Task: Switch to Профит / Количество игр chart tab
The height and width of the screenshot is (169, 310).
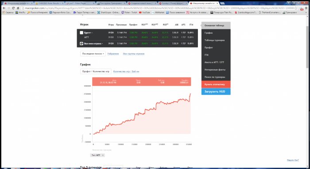Action: pyautogui.click(x=96, y=71)
